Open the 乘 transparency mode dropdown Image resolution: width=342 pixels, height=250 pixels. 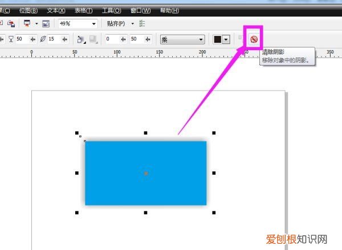tap(200, 39)
